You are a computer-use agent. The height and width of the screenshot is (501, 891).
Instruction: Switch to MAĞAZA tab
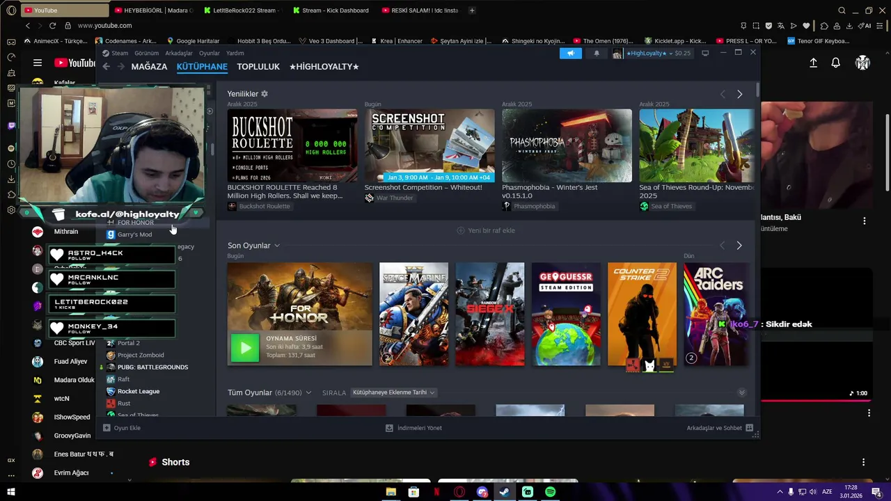tap(149, 67)
